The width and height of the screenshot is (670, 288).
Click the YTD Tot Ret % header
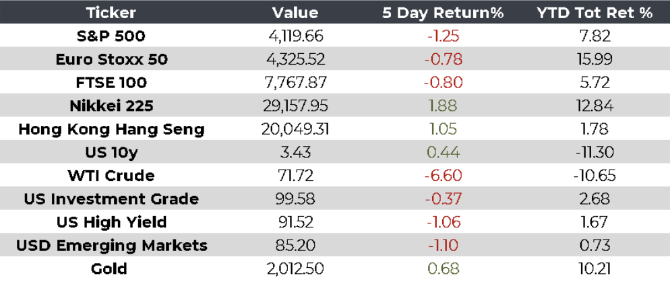(x=594, y=13)
